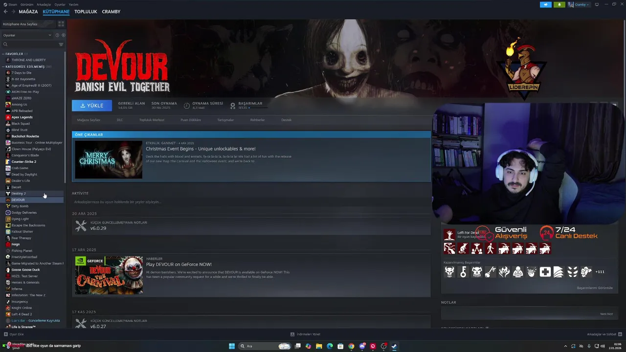
Task: Click the Windows taskbar search box
Action: click(x=264, y=346)
